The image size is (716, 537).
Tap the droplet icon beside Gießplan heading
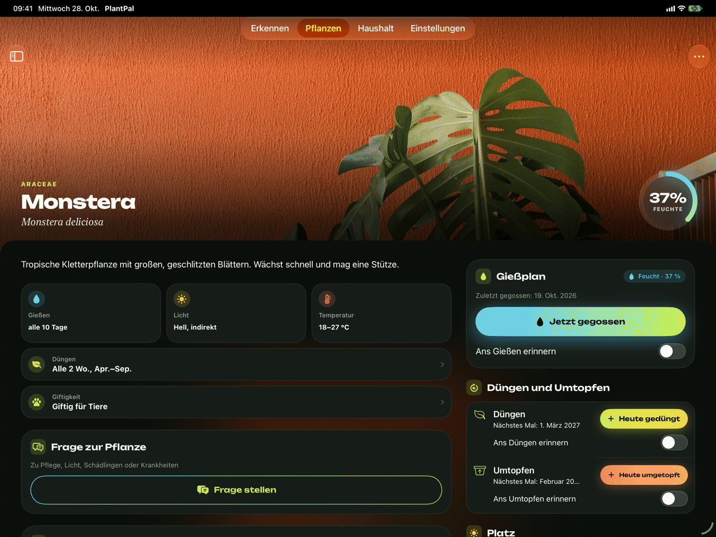[483, 276]
